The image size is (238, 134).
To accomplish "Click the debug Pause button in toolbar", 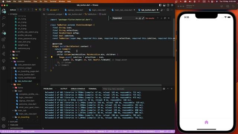I will coord(21,10).
